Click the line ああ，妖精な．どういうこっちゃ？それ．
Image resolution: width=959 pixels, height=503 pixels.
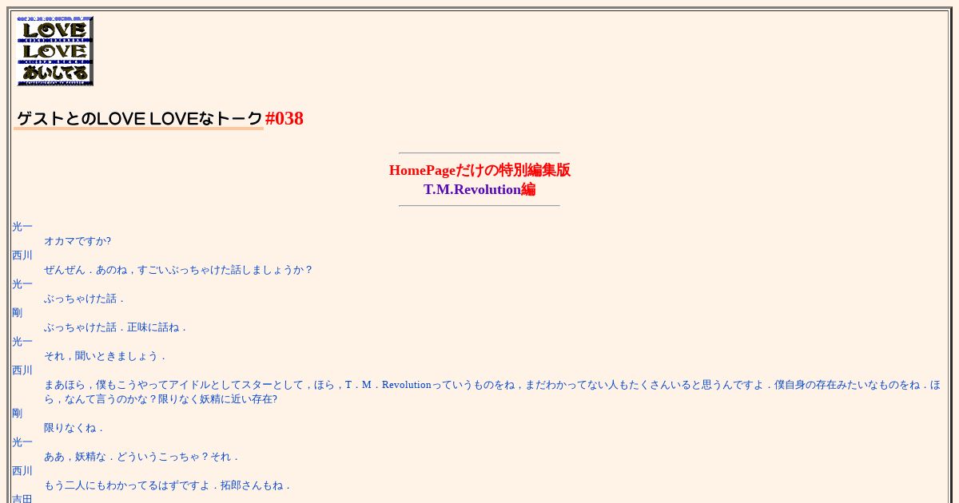141,457
